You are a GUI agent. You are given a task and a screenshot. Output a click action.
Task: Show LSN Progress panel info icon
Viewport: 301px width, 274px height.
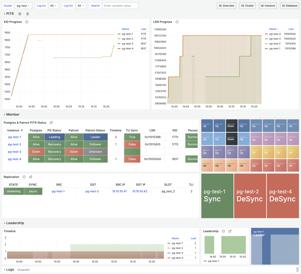177,22
